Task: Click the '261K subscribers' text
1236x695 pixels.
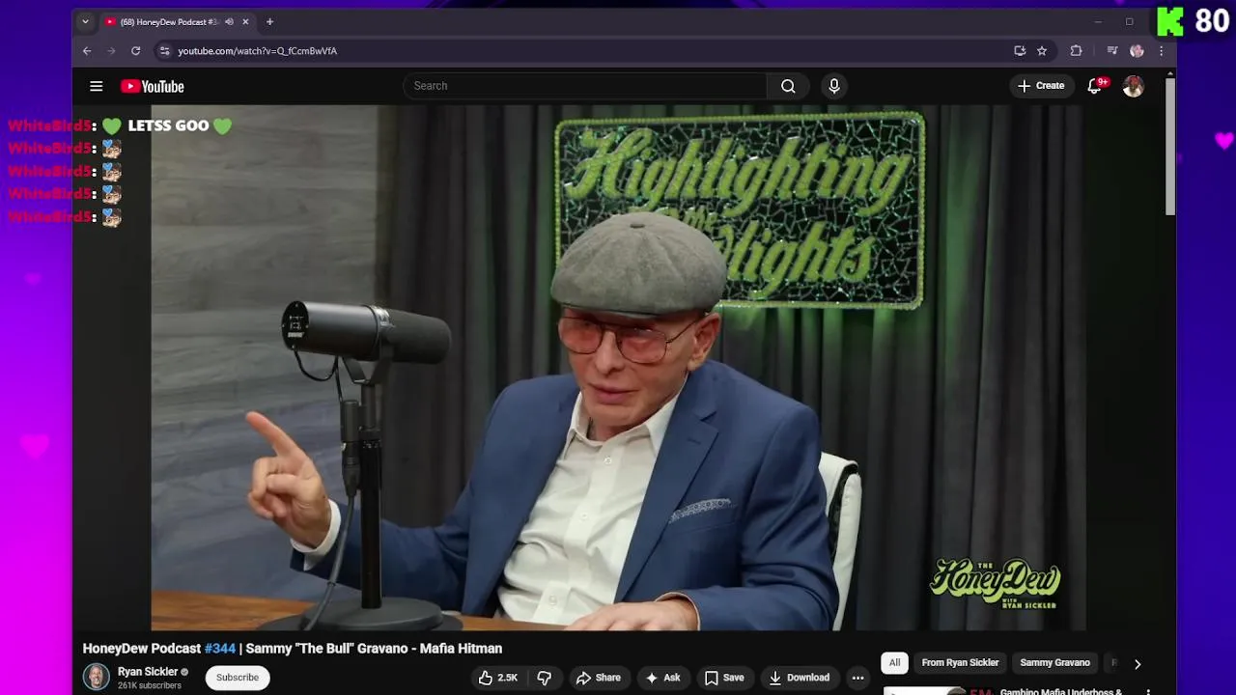Action: [x=150, y=685]
